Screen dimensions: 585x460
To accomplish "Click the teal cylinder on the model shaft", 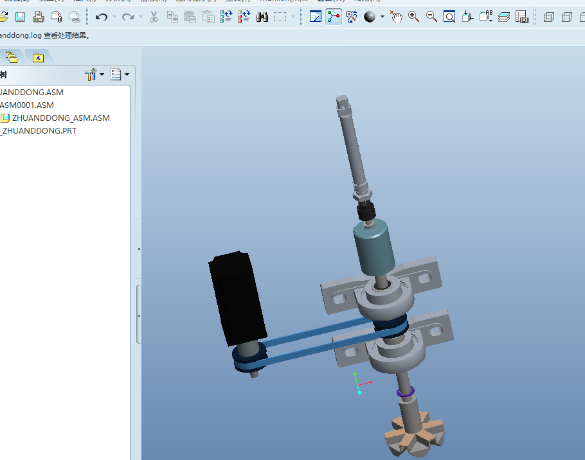I will pyautogui.click(x=374, y=247).
